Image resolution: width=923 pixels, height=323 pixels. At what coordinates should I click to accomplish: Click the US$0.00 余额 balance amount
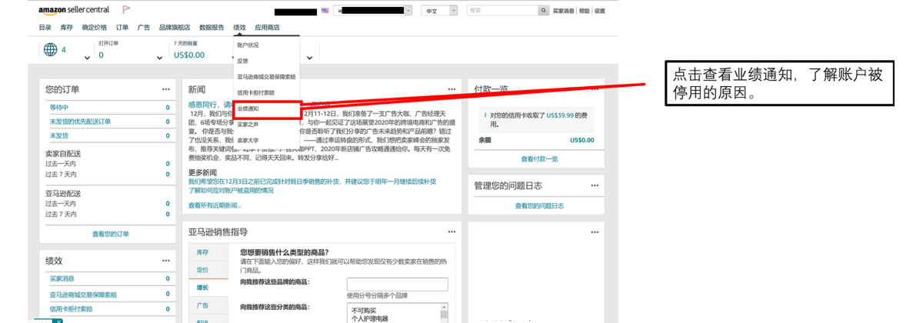pos(581,141)
